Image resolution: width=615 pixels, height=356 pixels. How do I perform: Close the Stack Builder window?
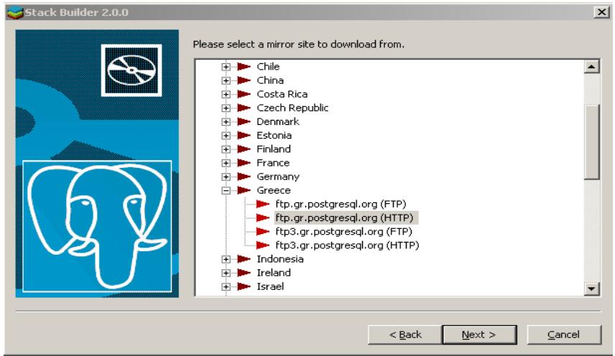pos(601,12)
